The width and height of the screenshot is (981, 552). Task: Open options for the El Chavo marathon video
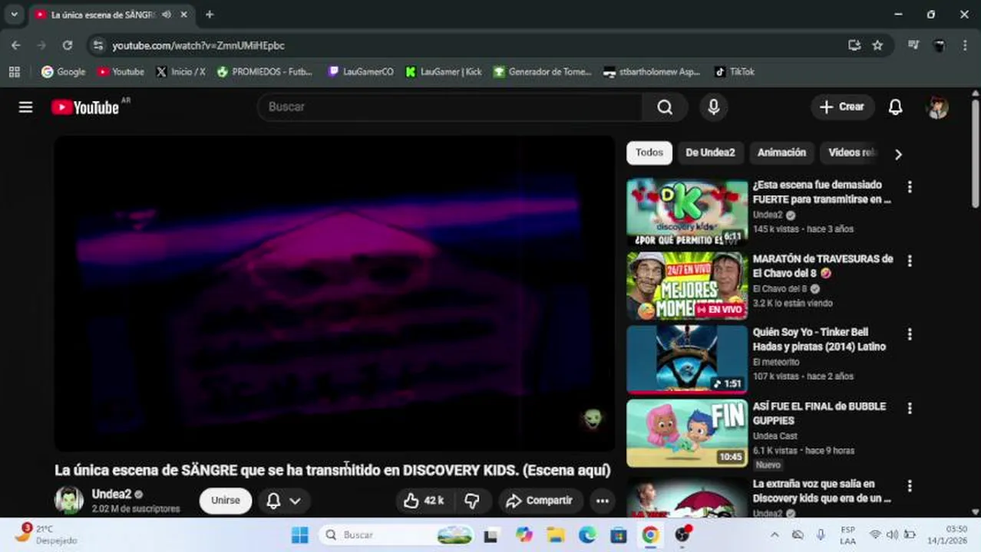910,261
